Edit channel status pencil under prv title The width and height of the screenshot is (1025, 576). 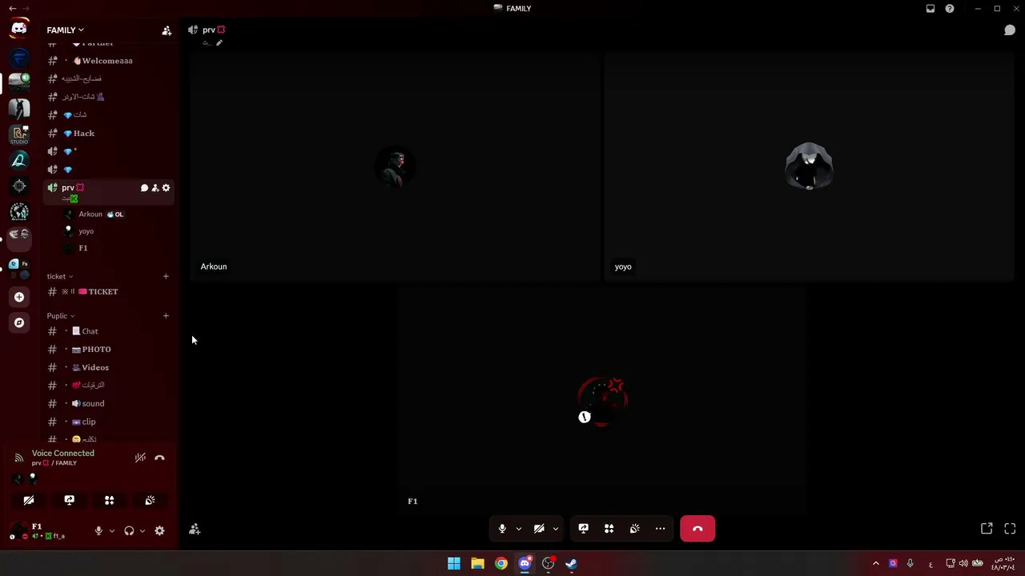coord(219,43)
